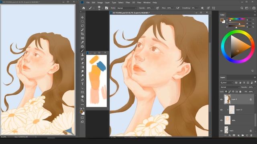Hide the skin layer using its eye icon
Viewport: 257px width, 144px height.
click(221, 120)
